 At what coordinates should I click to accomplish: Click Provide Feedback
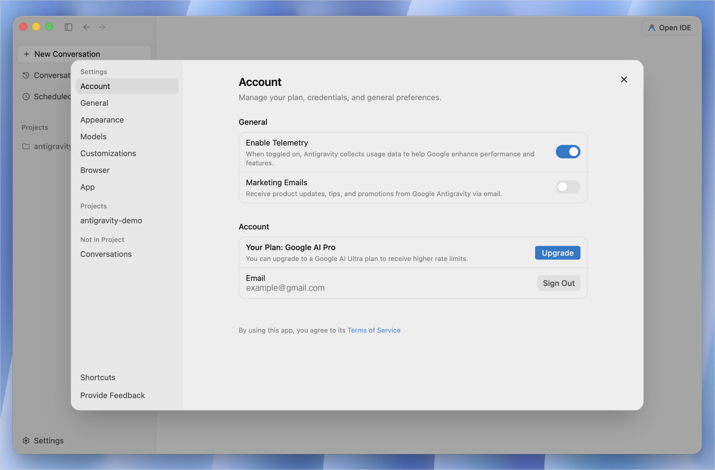click(x=112, y=395)
